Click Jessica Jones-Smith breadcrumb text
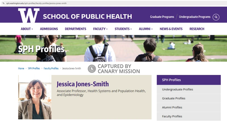 72,68
